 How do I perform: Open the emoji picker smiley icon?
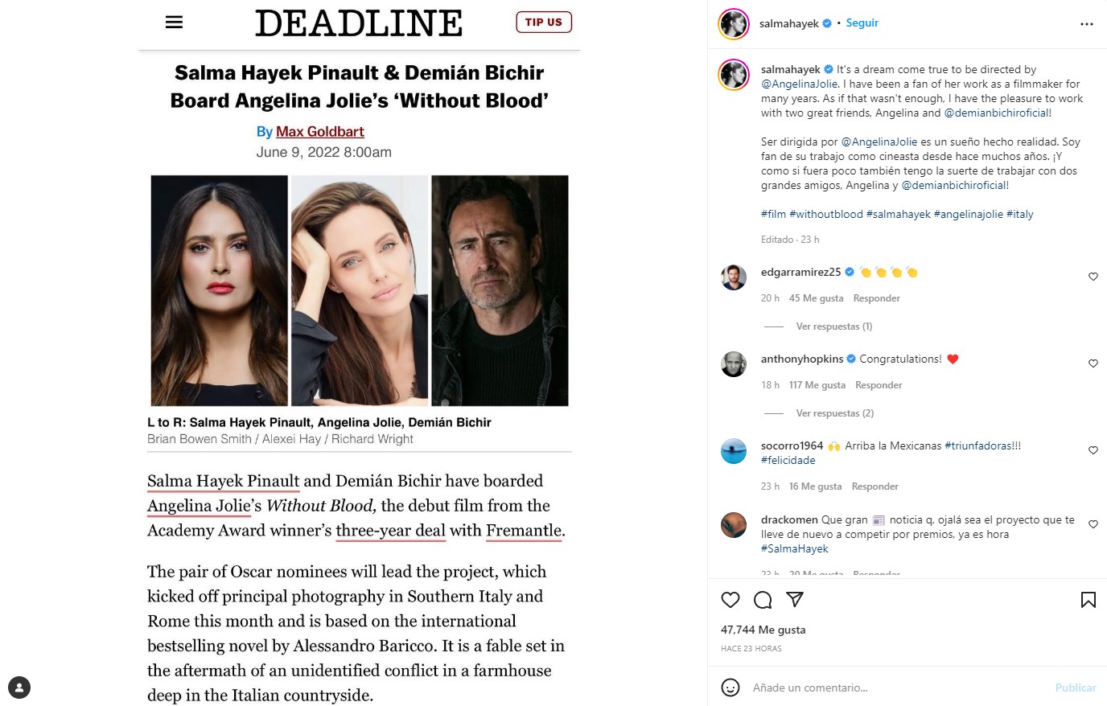coord(730,688)
